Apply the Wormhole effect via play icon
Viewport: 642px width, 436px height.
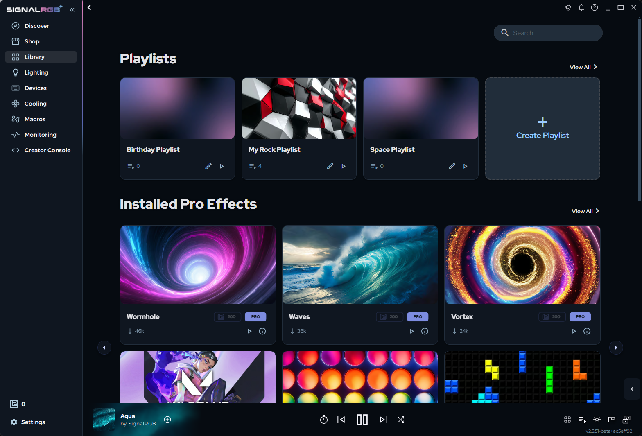pyautogui.click(x=249, y=331)
